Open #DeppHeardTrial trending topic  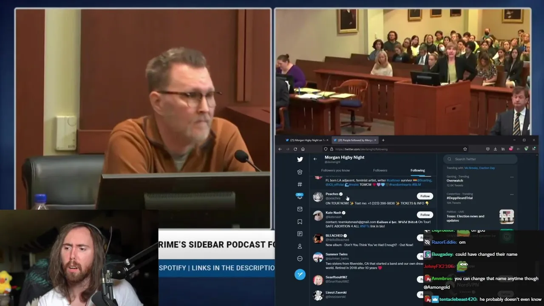tap(459, 198)
